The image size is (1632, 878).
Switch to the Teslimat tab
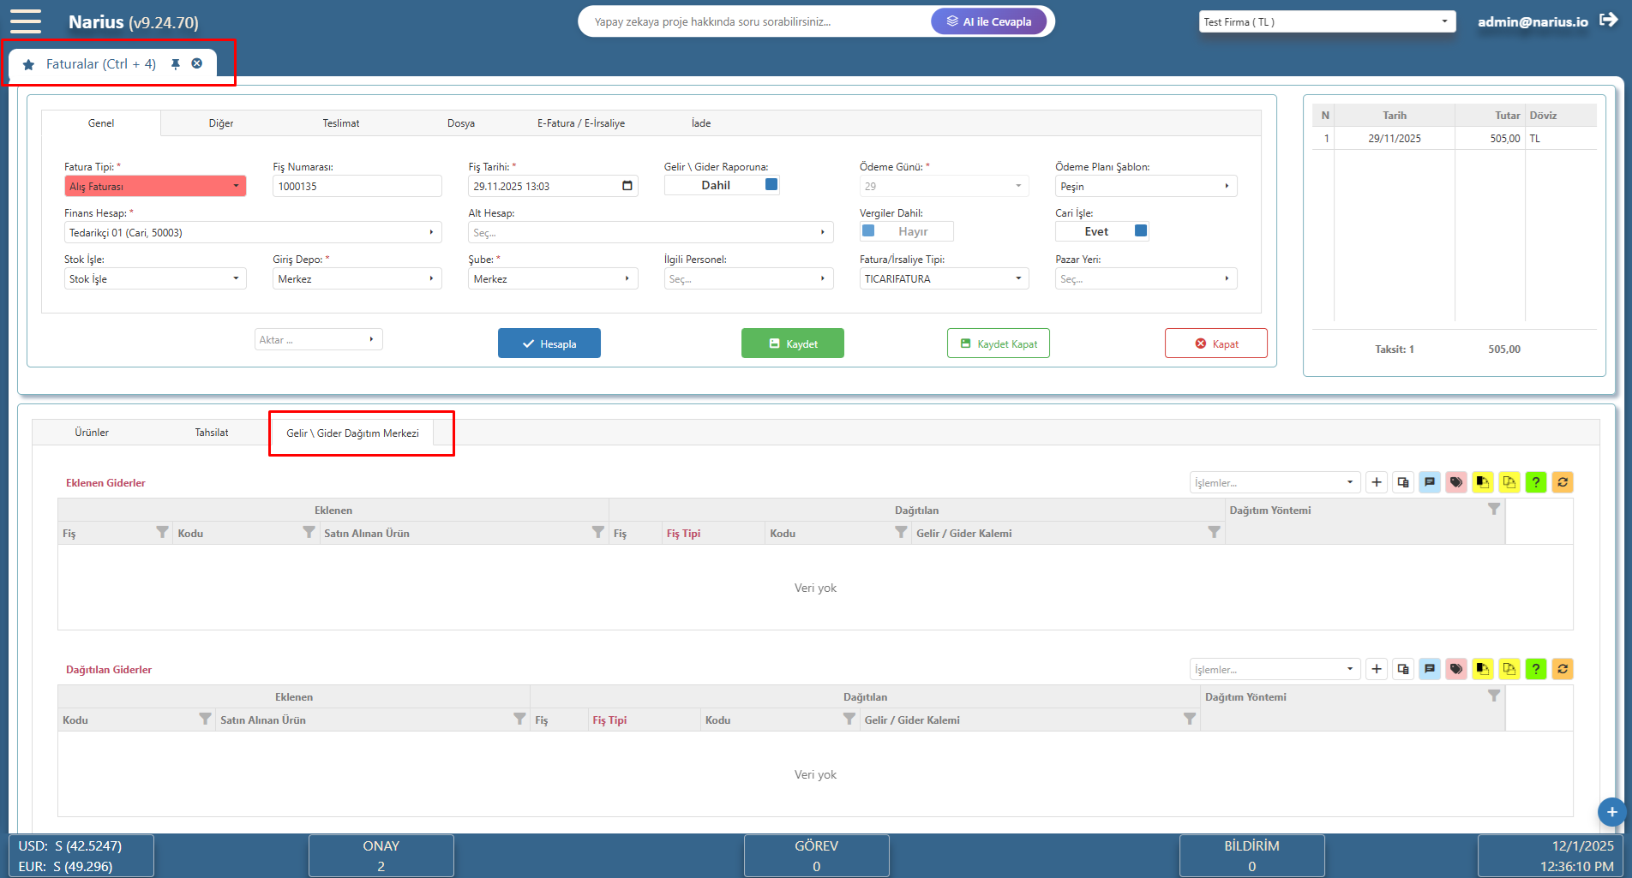coord(341,123)
